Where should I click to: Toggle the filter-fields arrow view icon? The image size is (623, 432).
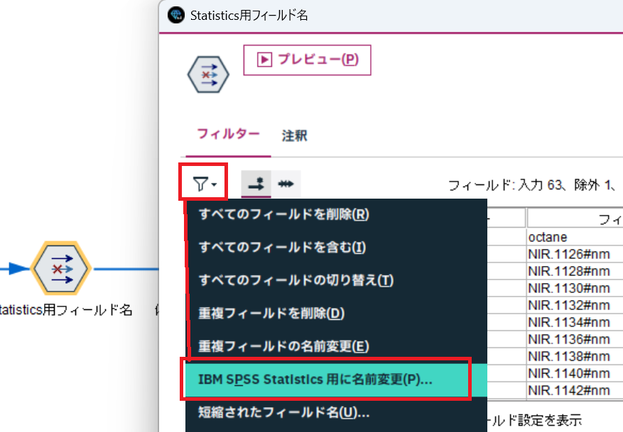click(x=256, y=184)
